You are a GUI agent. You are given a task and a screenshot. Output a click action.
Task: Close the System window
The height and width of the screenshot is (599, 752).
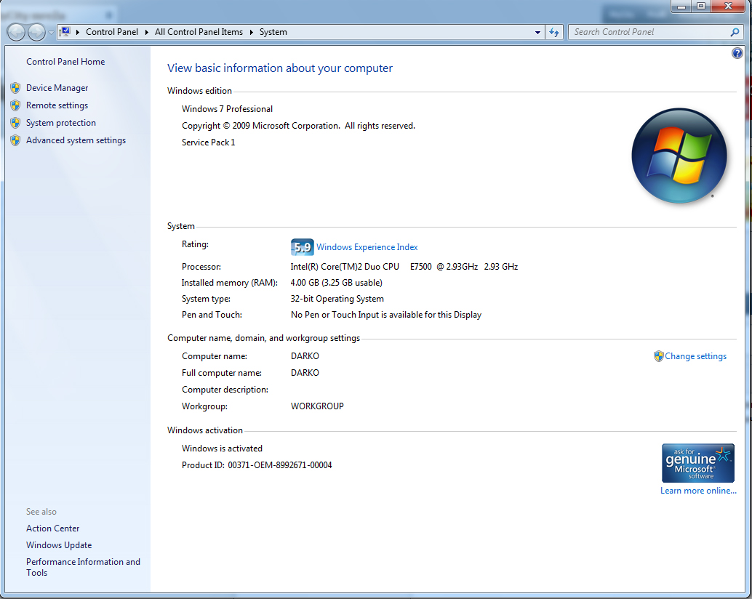point(728,7)
